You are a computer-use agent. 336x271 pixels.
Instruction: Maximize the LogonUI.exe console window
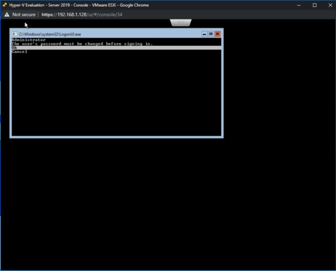tap(211, 34)
